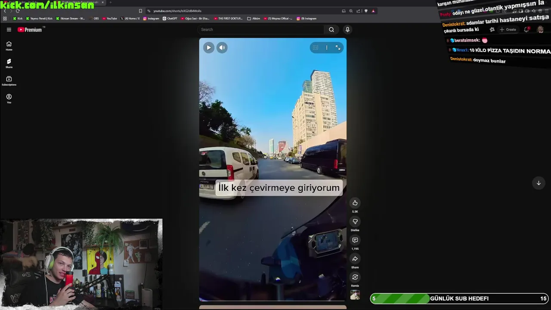Dislike the Short

pos(355,221)
